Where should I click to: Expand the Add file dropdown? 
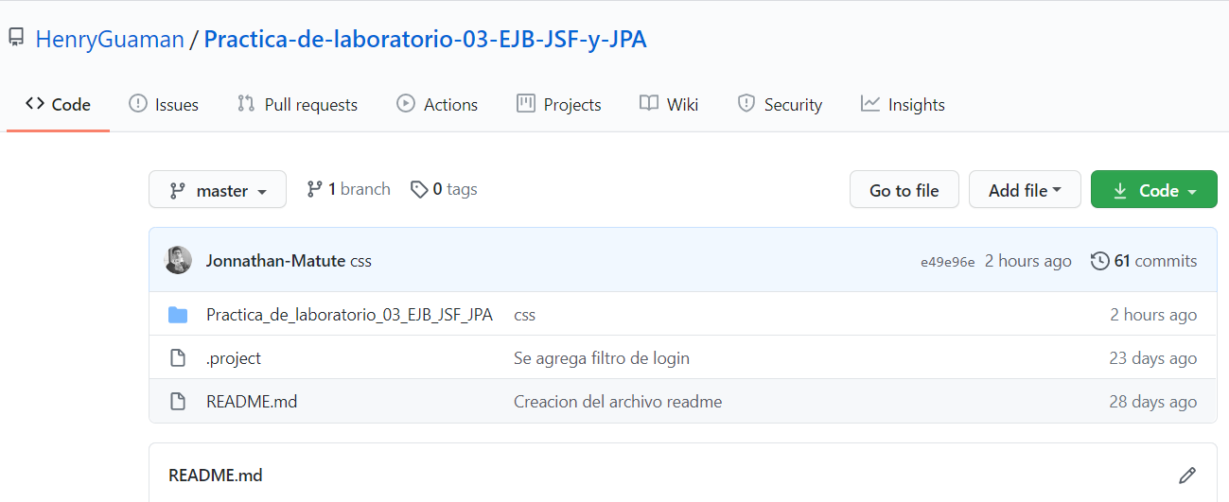(x=1025, y=190)
